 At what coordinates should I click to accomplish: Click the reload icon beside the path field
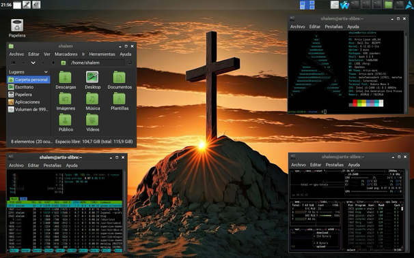130,63
